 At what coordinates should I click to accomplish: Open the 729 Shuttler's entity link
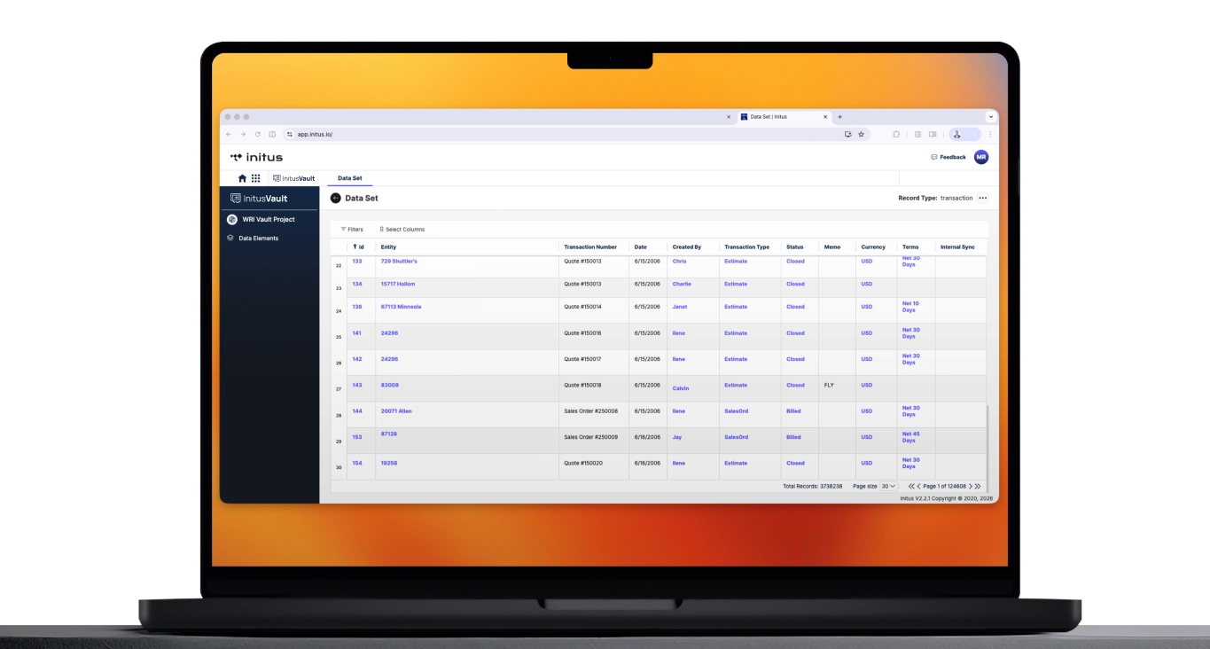[399, 262]
